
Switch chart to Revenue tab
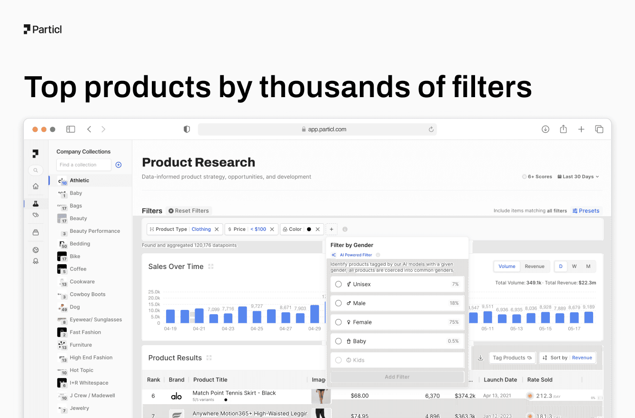(534, 266)
